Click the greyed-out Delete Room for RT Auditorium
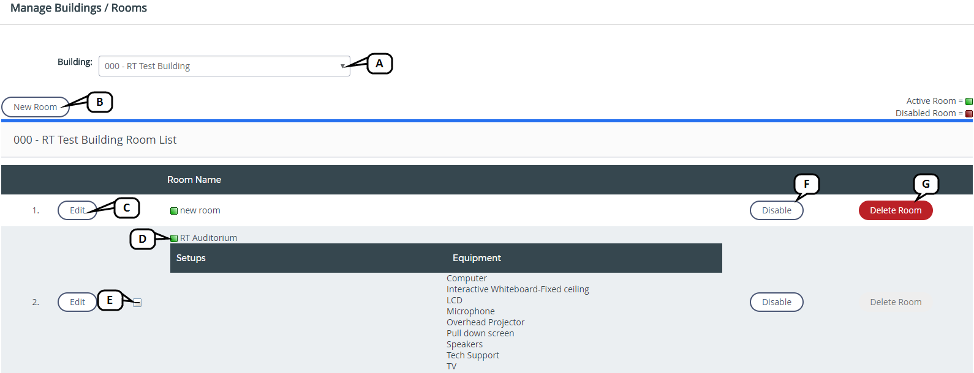The image size is (974, 373). click(895, 302)
